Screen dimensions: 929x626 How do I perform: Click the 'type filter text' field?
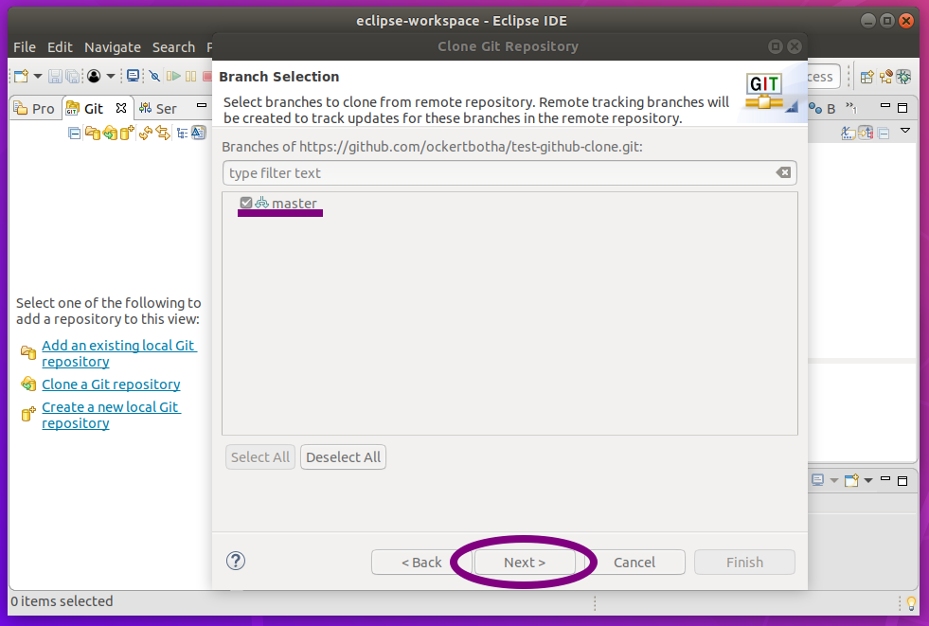point(509,173)
